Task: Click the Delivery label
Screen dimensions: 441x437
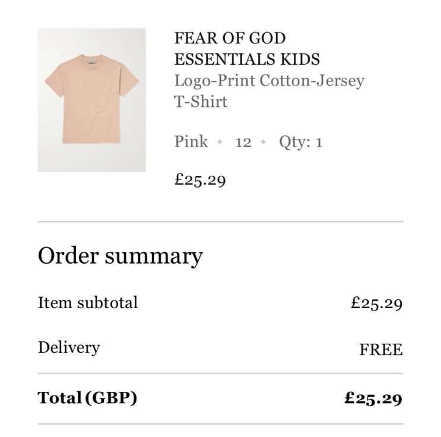Action: (69, 347)
